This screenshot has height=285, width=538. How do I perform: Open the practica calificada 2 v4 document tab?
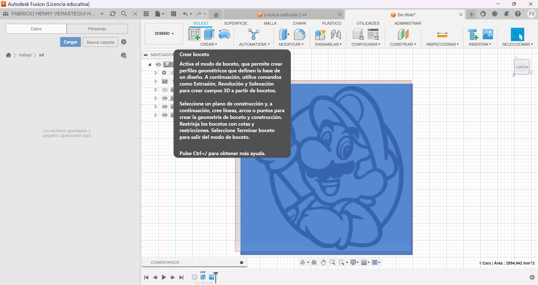pos(284,15)
